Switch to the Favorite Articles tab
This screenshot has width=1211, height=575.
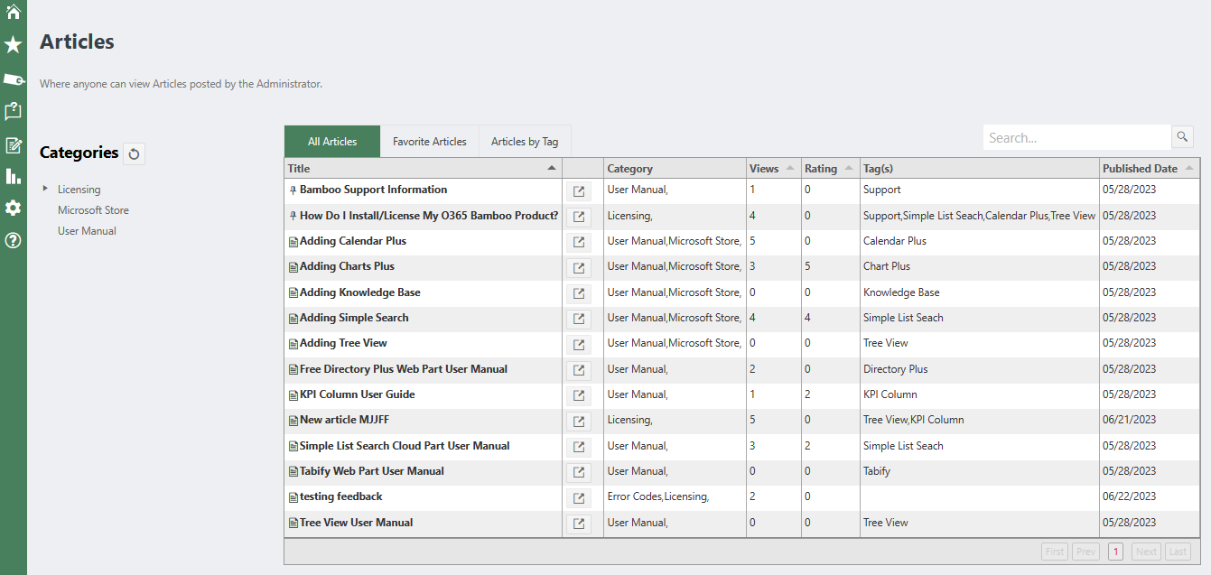[429, 142]
